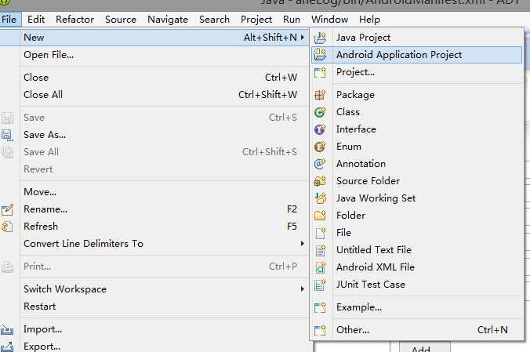Click the Example... wizard icon
530x352 pixels.
[x=320, y=307]
